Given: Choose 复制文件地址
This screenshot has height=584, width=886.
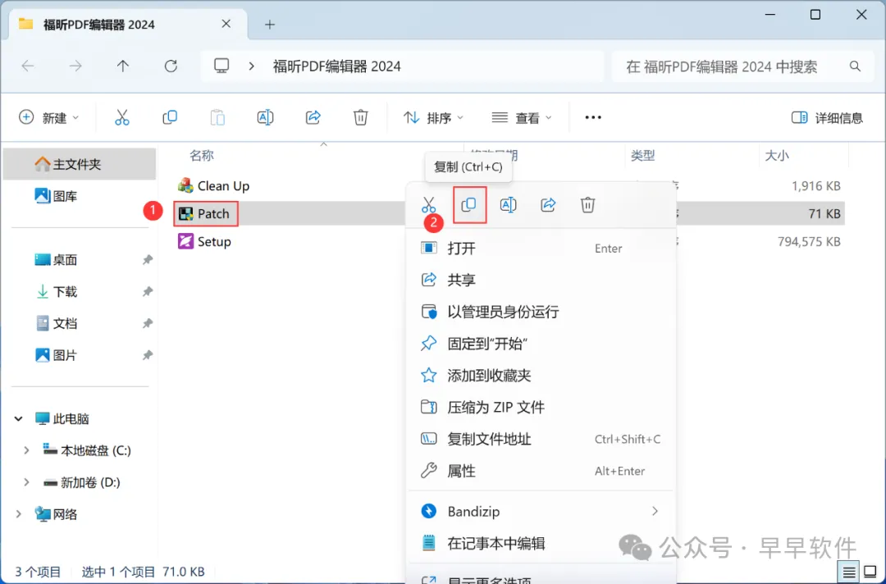Looking at the screenshot, I should tap(541, 439).
